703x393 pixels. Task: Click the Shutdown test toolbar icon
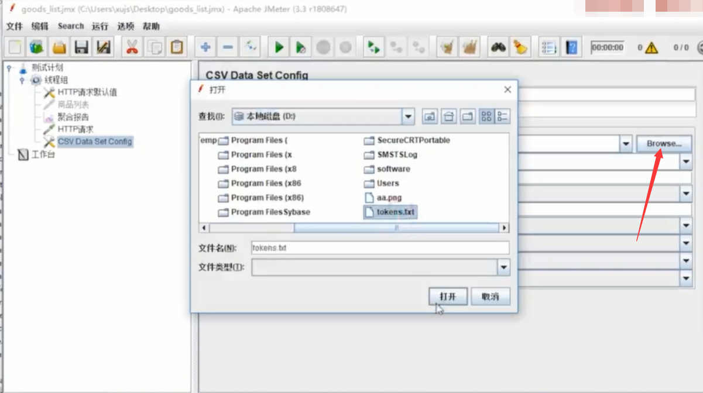tap(345, 47)
